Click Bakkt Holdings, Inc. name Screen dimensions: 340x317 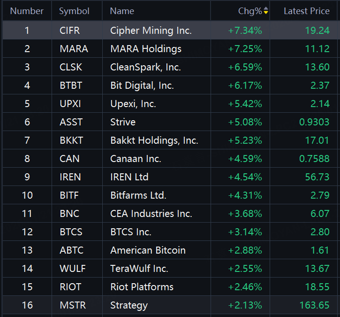coord(154,140)
